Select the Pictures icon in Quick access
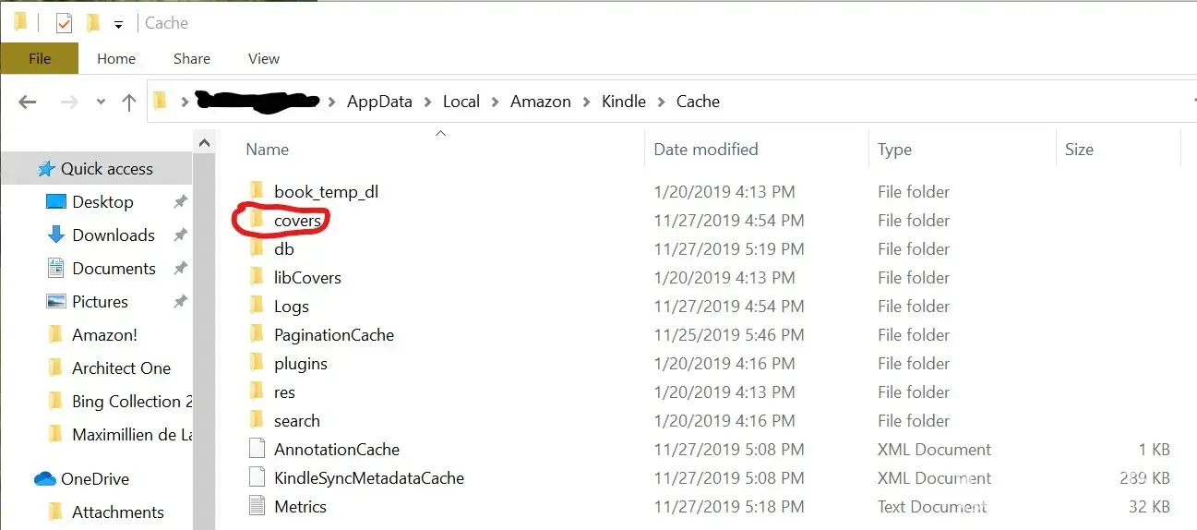 point(56,302)
